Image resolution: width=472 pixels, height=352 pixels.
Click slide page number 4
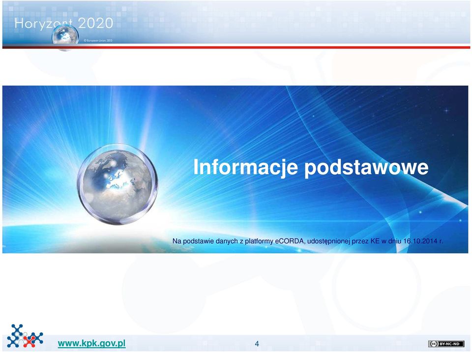[x=257, y=344]
